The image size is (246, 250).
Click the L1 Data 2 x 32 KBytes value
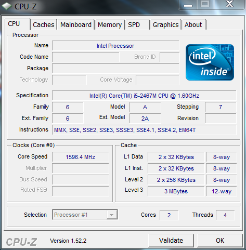(x=176, y=157)
